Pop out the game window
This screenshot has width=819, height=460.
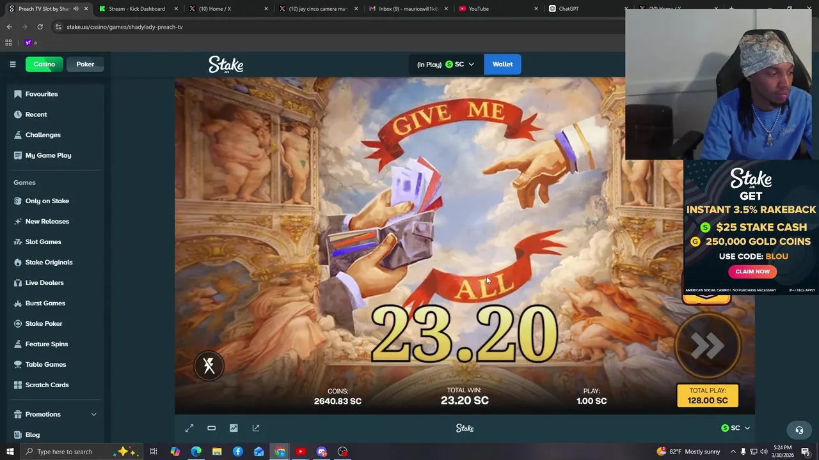point(256,428)
